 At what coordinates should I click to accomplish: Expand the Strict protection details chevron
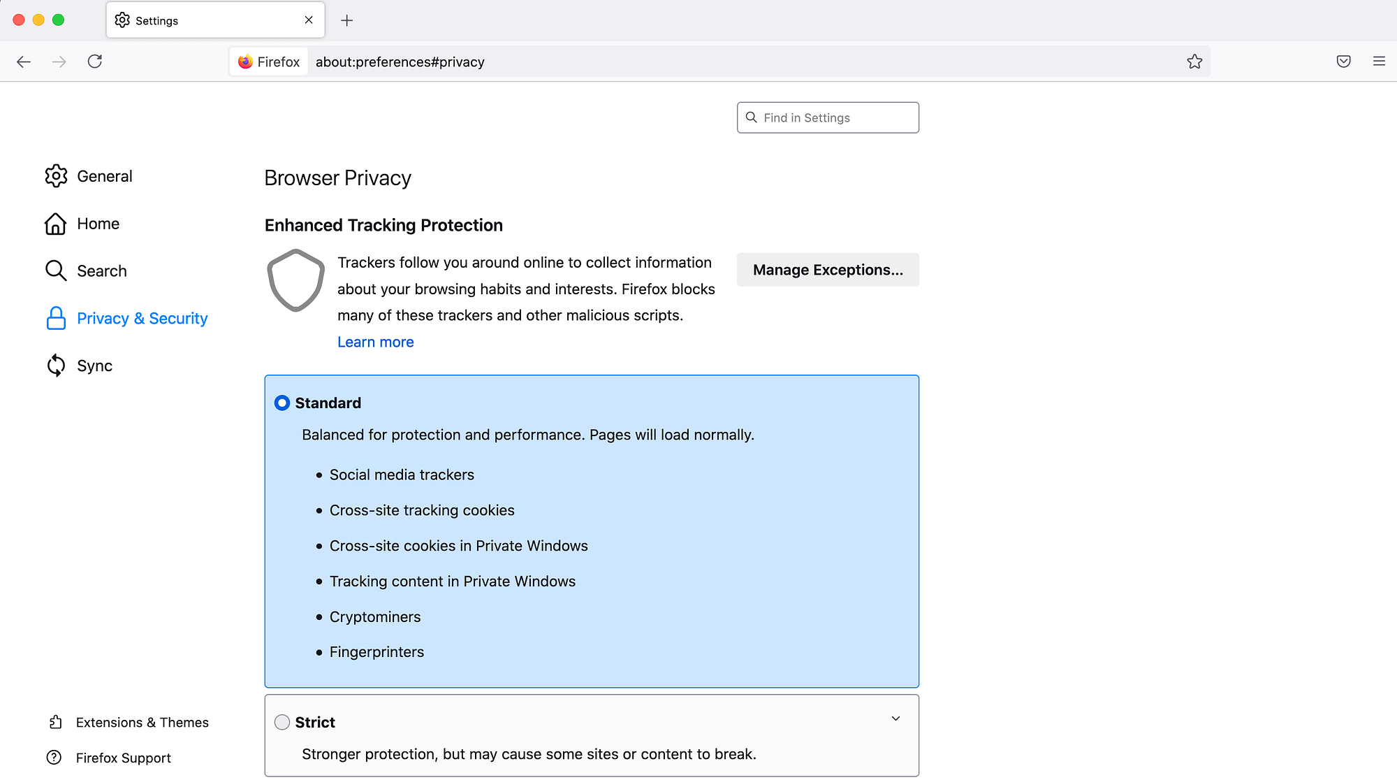point(895,718)
